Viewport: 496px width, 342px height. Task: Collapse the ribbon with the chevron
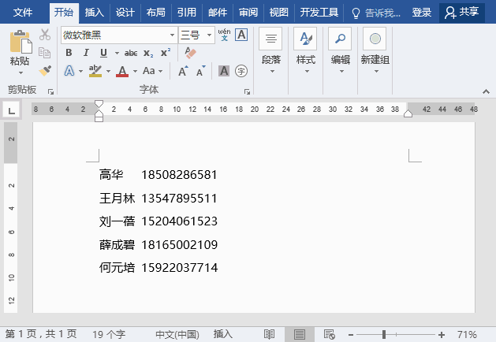[x=486, y=91]
